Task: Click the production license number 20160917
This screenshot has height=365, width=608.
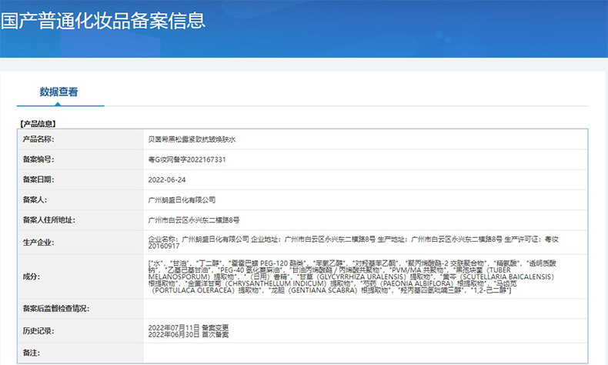Action: pos(163,246)
